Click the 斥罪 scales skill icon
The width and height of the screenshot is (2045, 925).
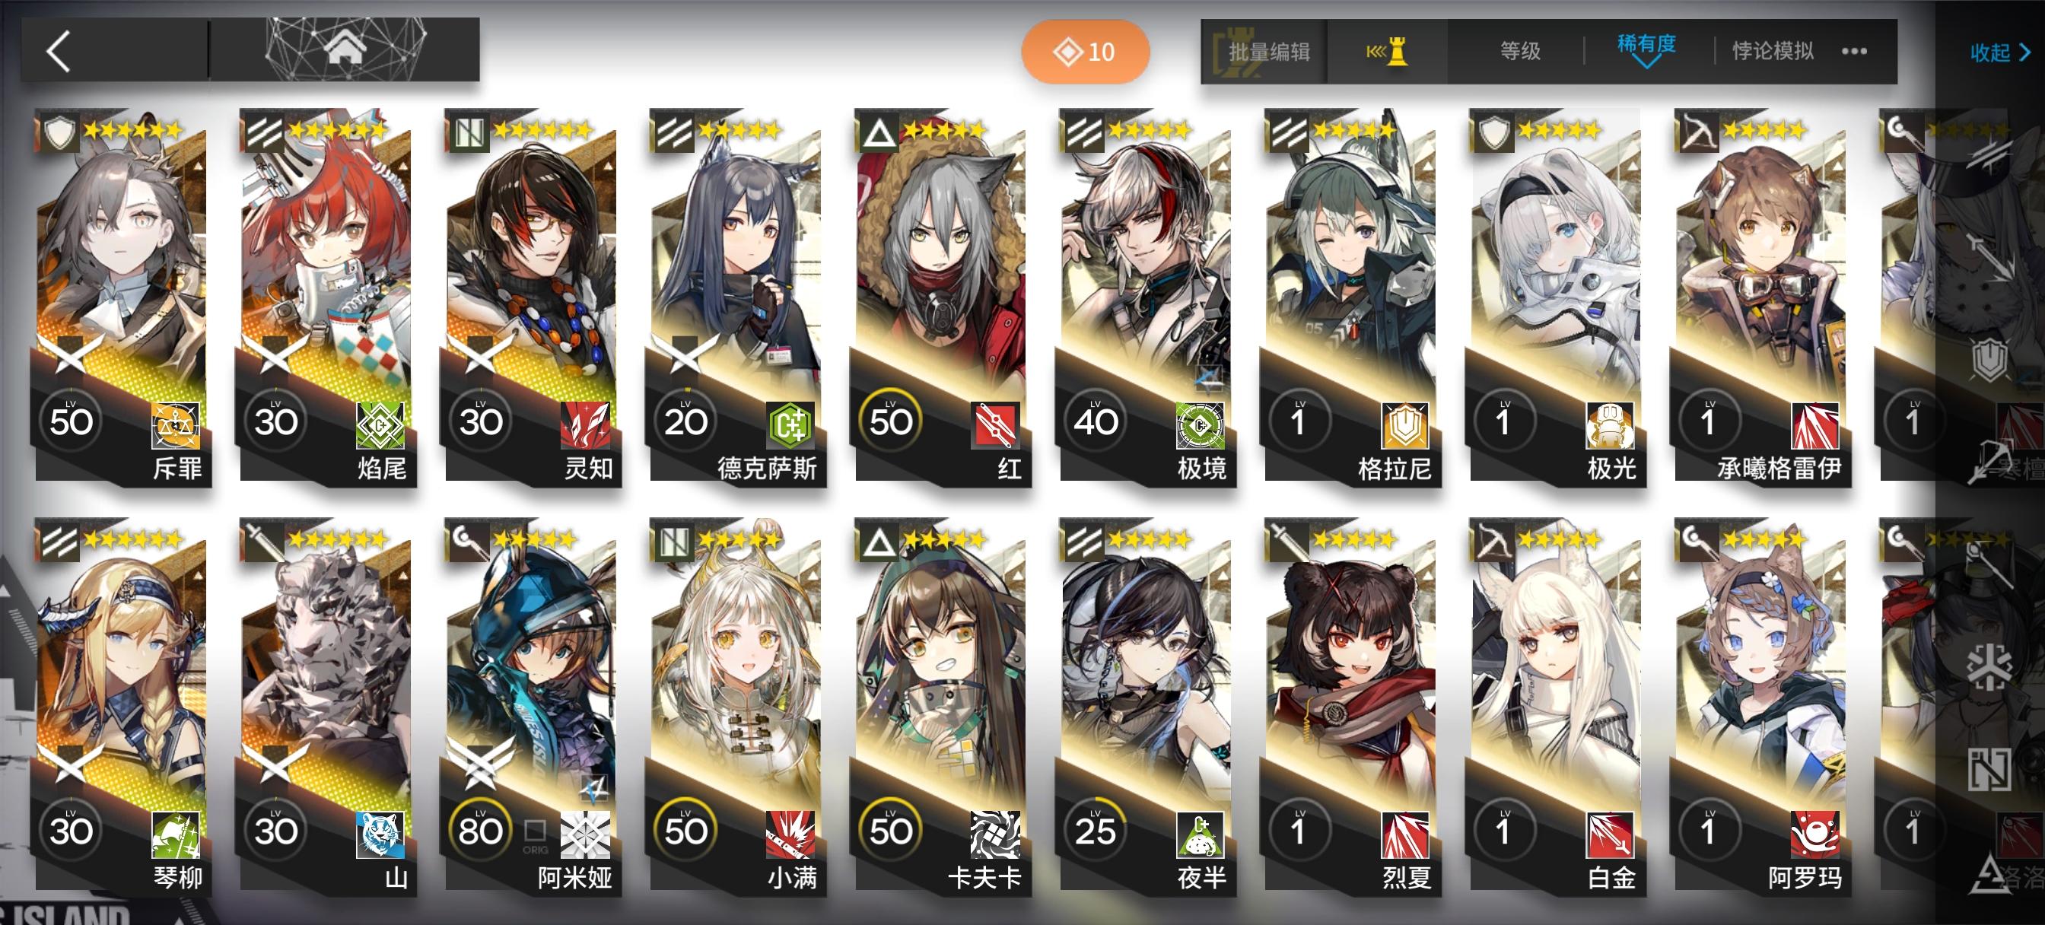click(176, 425)
